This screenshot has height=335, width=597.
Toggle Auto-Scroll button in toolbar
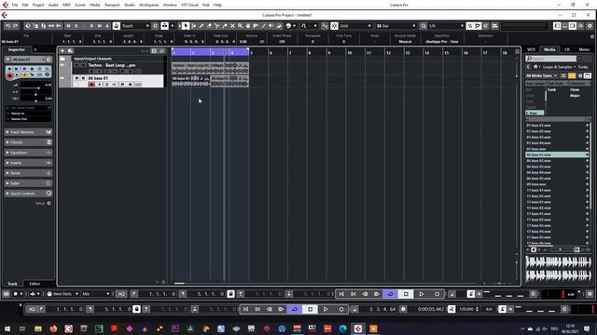164,26
